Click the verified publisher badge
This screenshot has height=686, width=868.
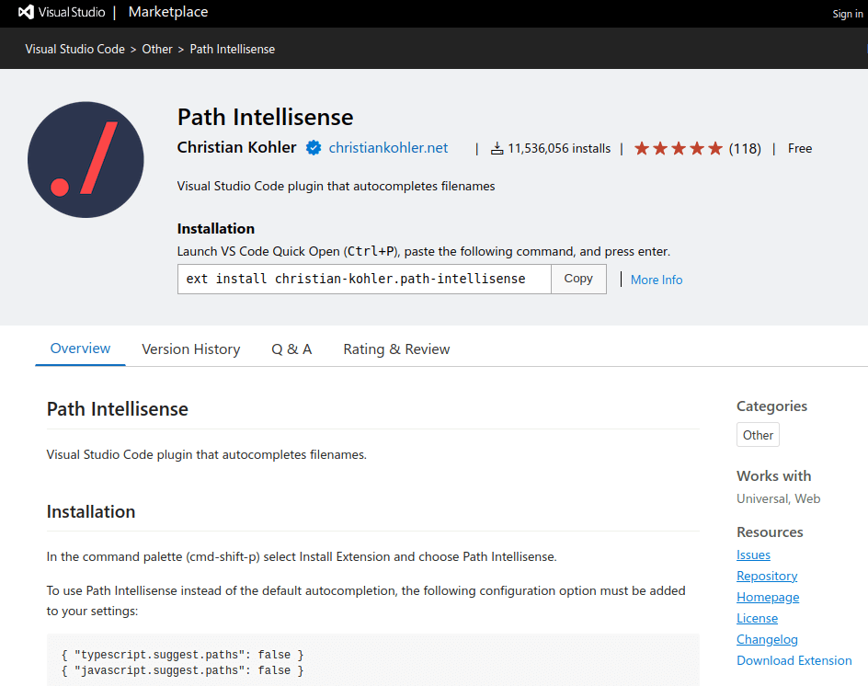(x=313, y=147)
